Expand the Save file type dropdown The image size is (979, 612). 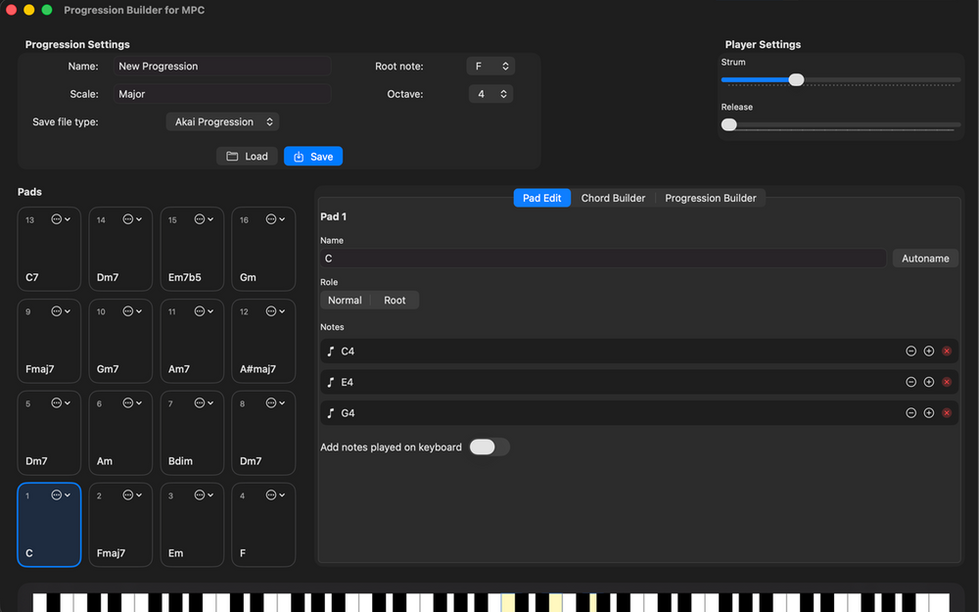[223, 122]
